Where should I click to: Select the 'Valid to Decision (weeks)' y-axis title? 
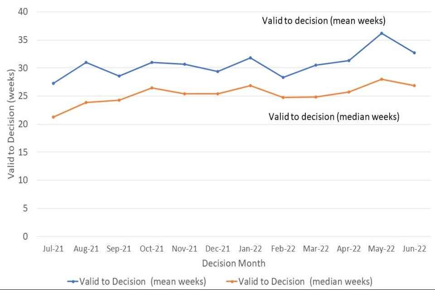tap(11, 123)
